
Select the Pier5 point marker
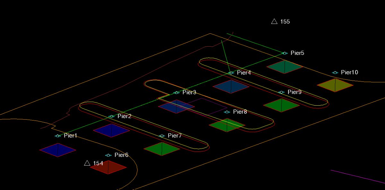(x=285, y=53)
